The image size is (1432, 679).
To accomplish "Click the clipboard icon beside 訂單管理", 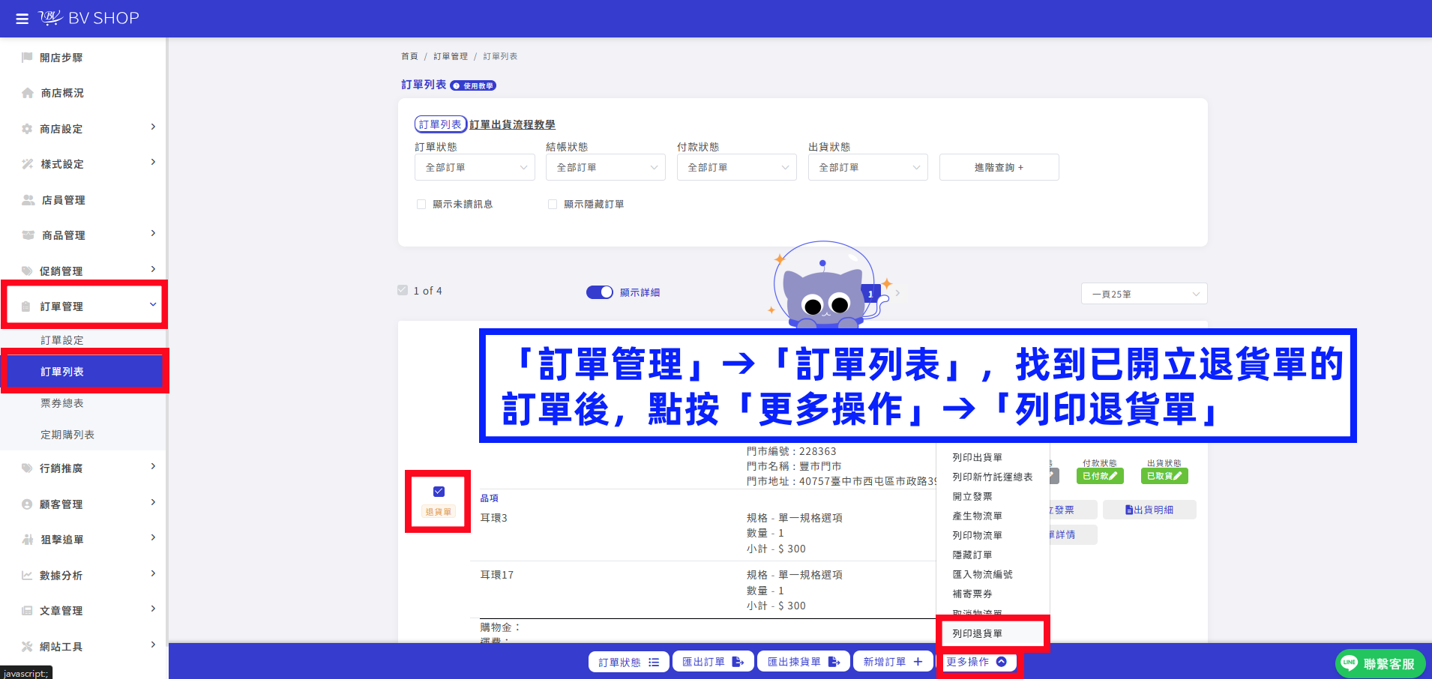I will tap(26, 307).
